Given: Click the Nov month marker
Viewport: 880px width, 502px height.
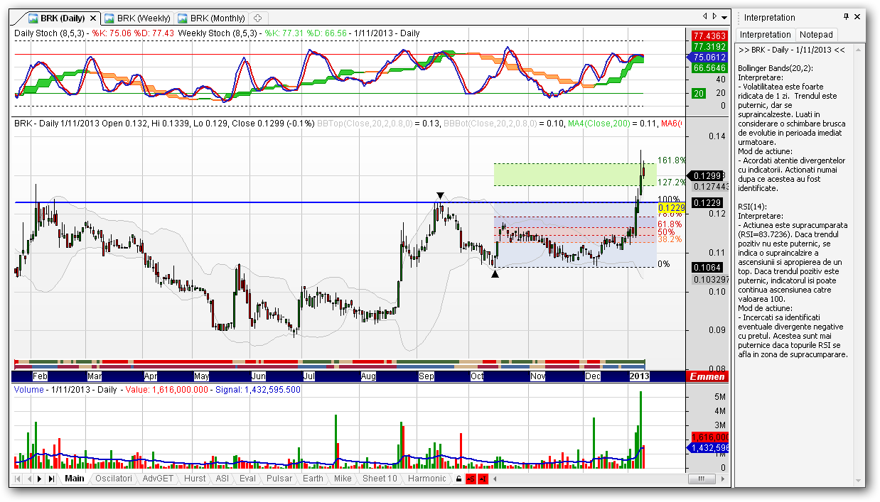Looking at the screenshot, I should point(538,376).
